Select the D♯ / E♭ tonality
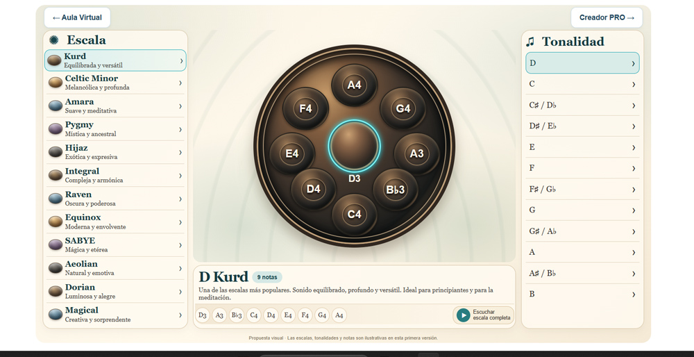The width and height of the screenshot is (694, 357). coord(582,126)
